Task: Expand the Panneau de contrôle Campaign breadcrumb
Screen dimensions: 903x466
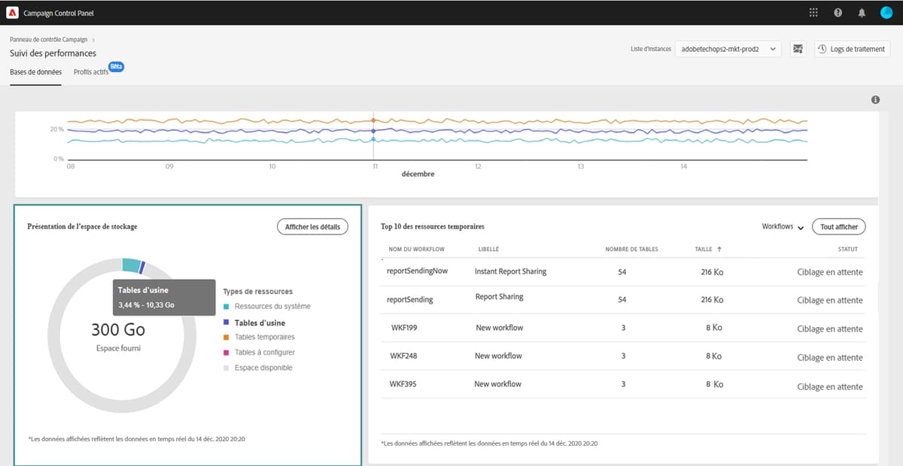Action: pyautogui.click(x=47, y=39)
